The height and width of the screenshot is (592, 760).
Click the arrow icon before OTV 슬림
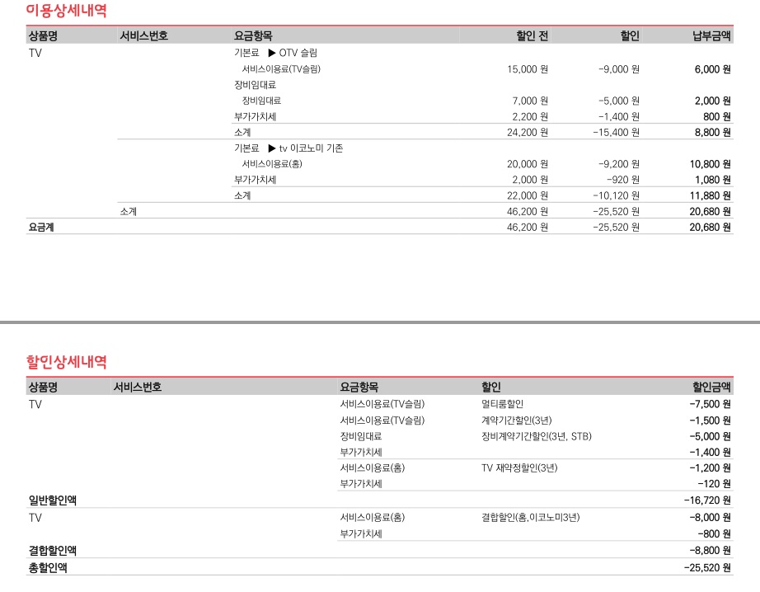272,54
